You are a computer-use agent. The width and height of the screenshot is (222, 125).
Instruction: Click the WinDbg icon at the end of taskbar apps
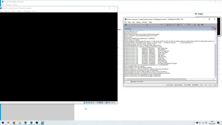(x=42, y=123)
